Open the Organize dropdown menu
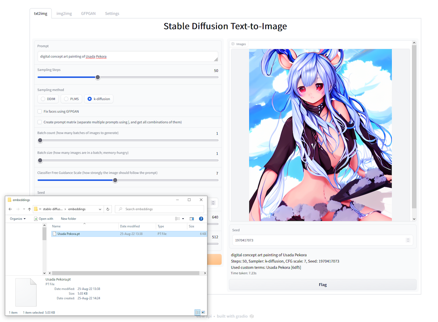The width and height of the screenshot is (438, 322). click(x=18, y=219)
